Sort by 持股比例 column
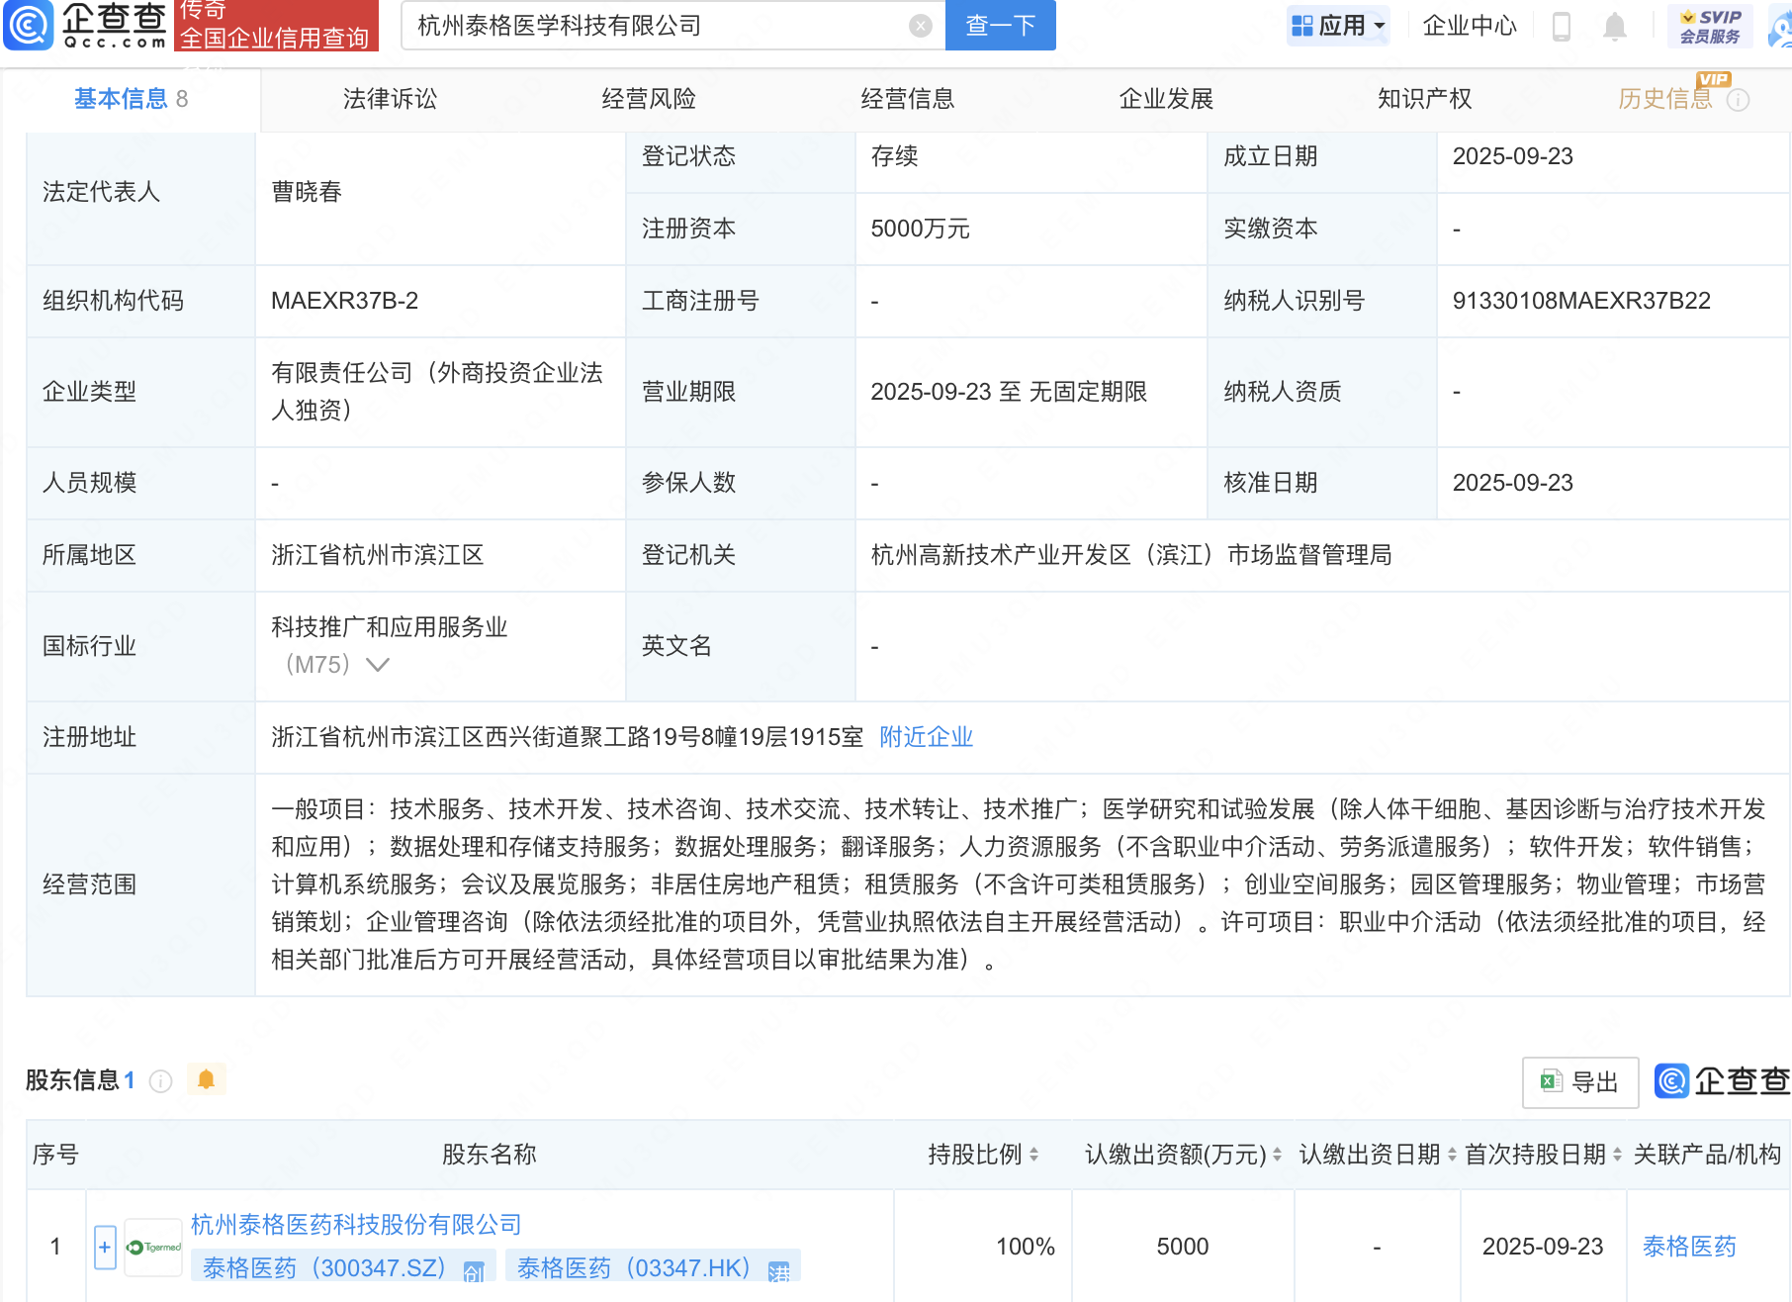Screen dimensions: 1792x1302 click(1033, 1155)
